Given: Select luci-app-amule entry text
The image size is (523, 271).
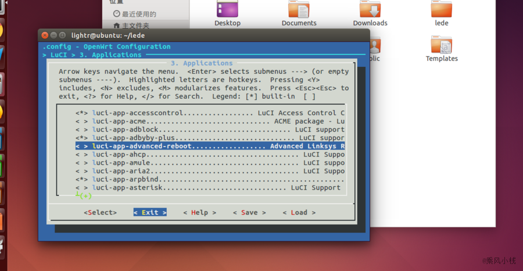Looking at the screenshot, I should [x=121, y=163].
